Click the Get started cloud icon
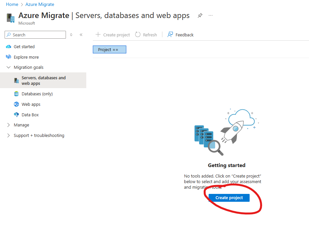 click(9, 47)
